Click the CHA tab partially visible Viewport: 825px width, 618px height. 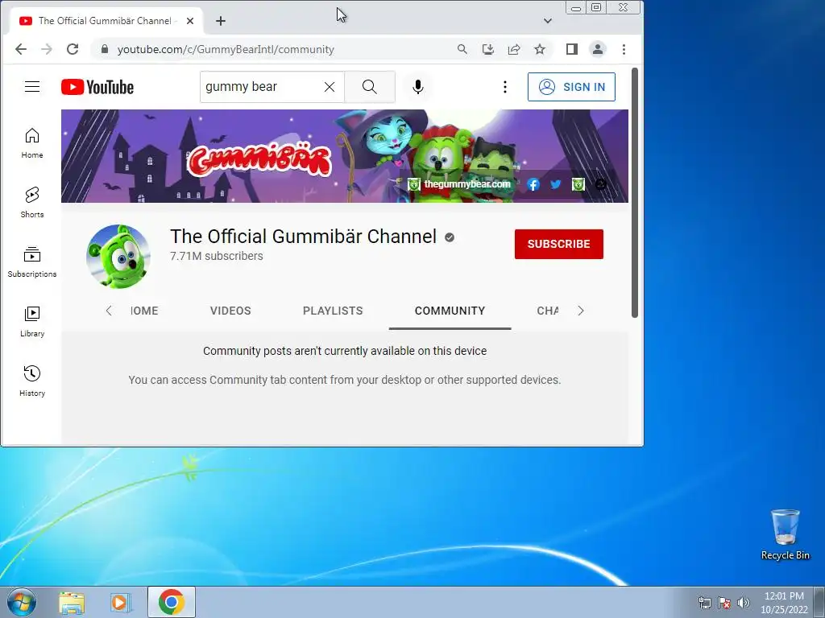548,311
